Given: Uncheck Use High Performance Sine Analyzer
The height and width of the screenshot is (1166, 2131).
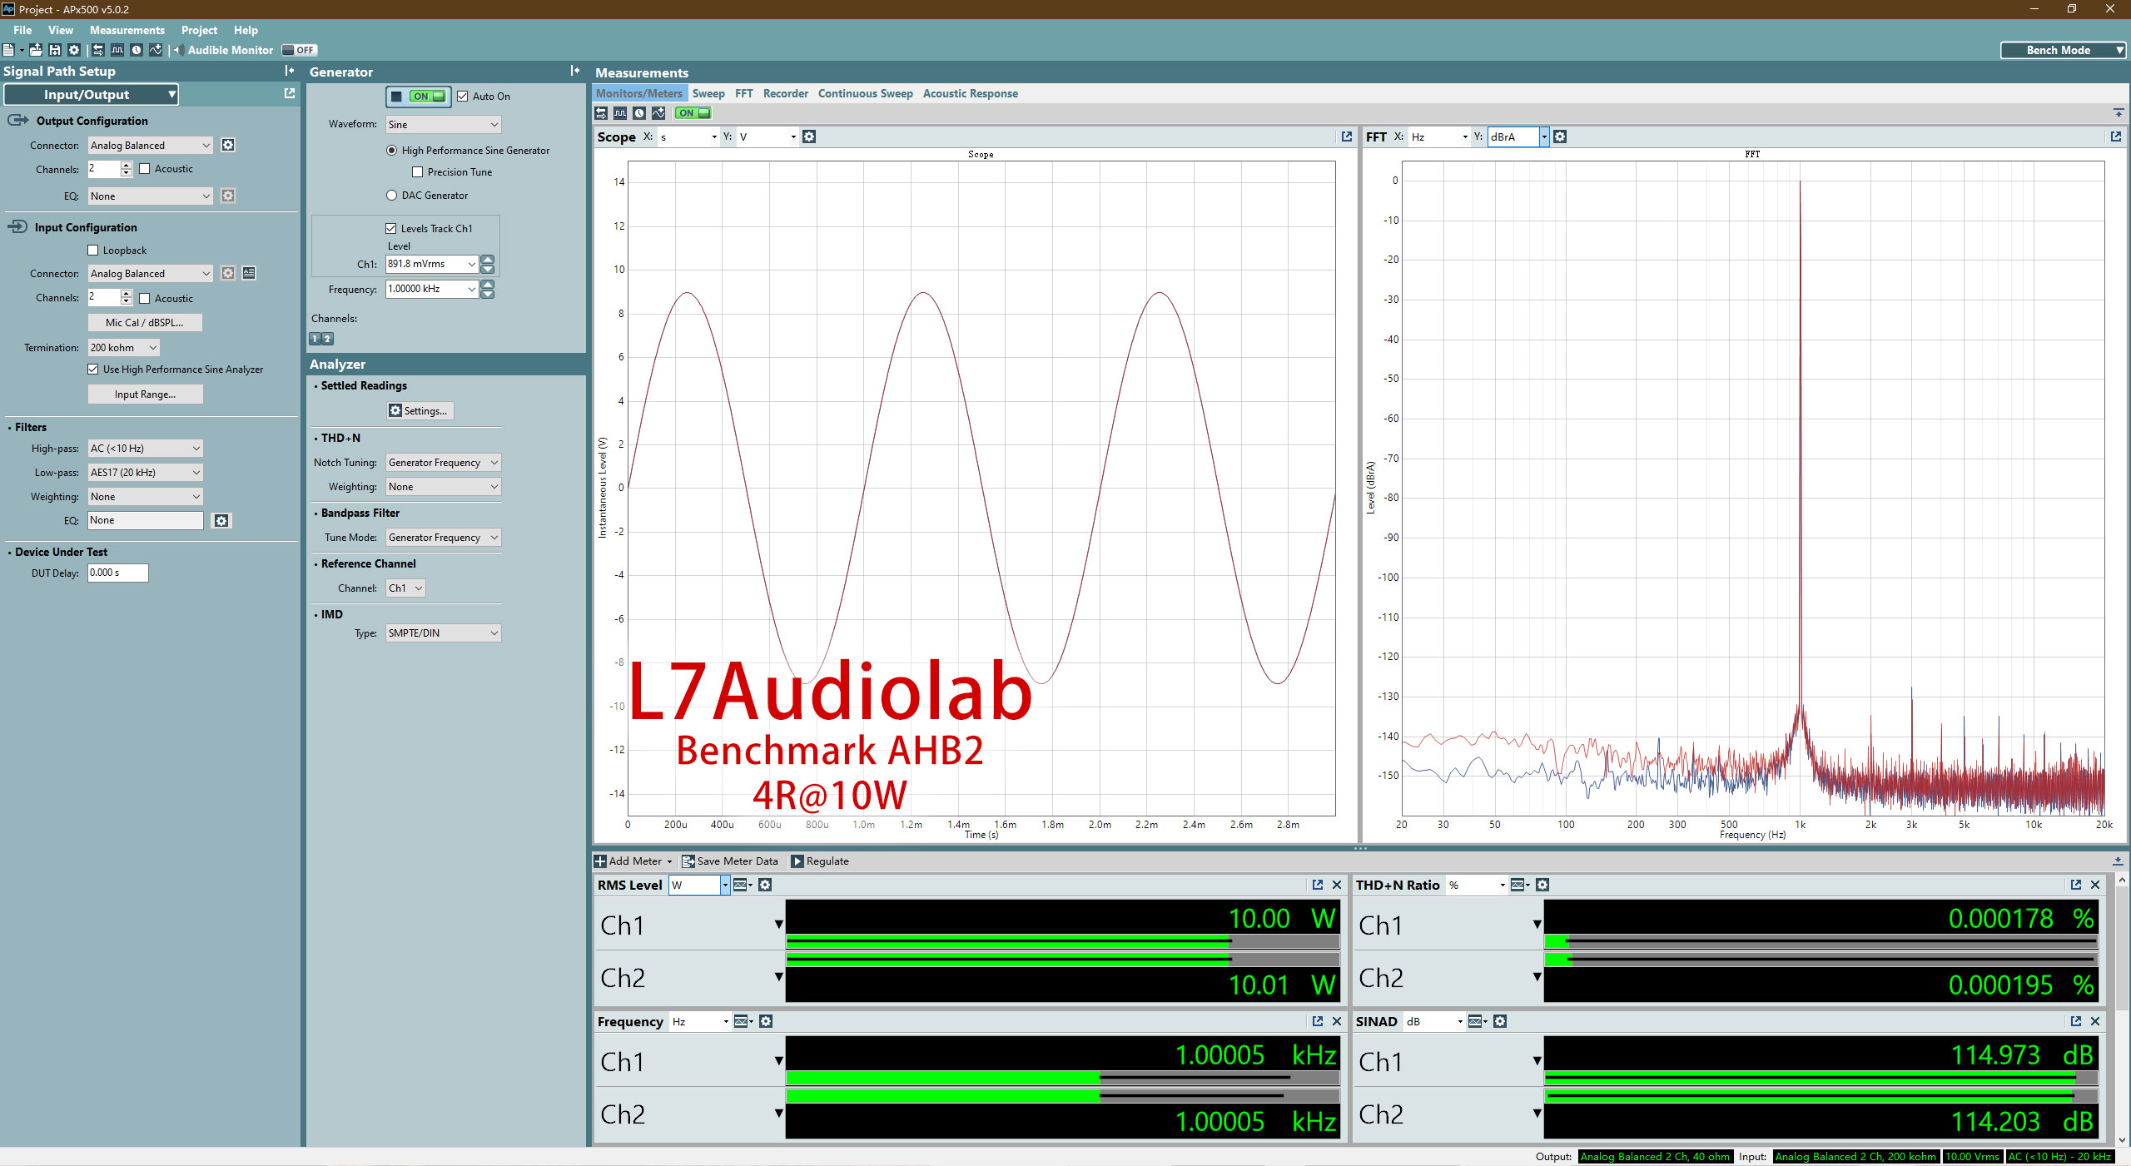Looking at the screenshot, I should (92, 370).
